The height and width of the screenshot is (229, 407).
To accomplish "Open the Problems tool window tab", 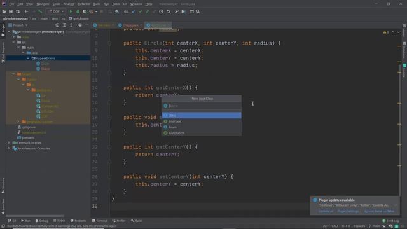I will [x=78, y=221].
